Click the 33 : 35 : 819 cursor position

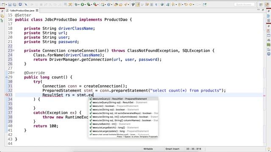pos(194,149)
